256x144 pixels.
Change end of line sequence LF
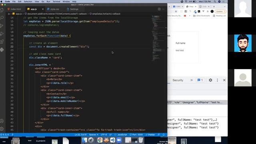(110, 135)
